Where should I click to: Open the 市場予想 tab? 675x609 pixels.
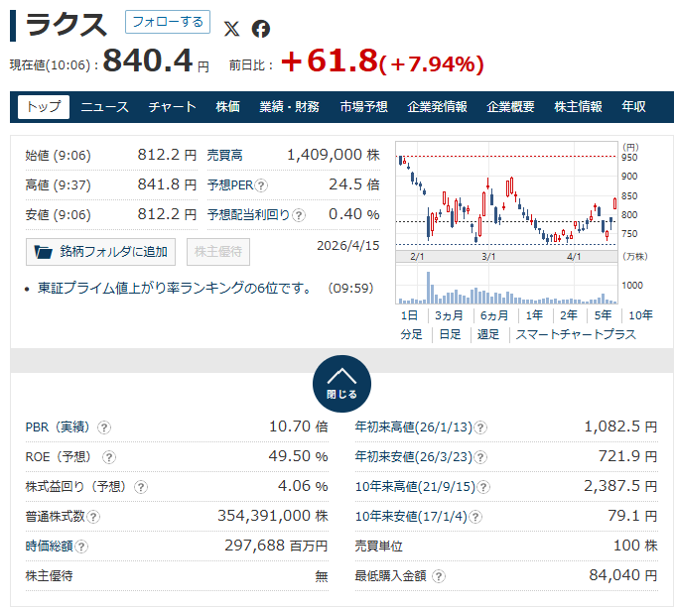pos(363,107)
